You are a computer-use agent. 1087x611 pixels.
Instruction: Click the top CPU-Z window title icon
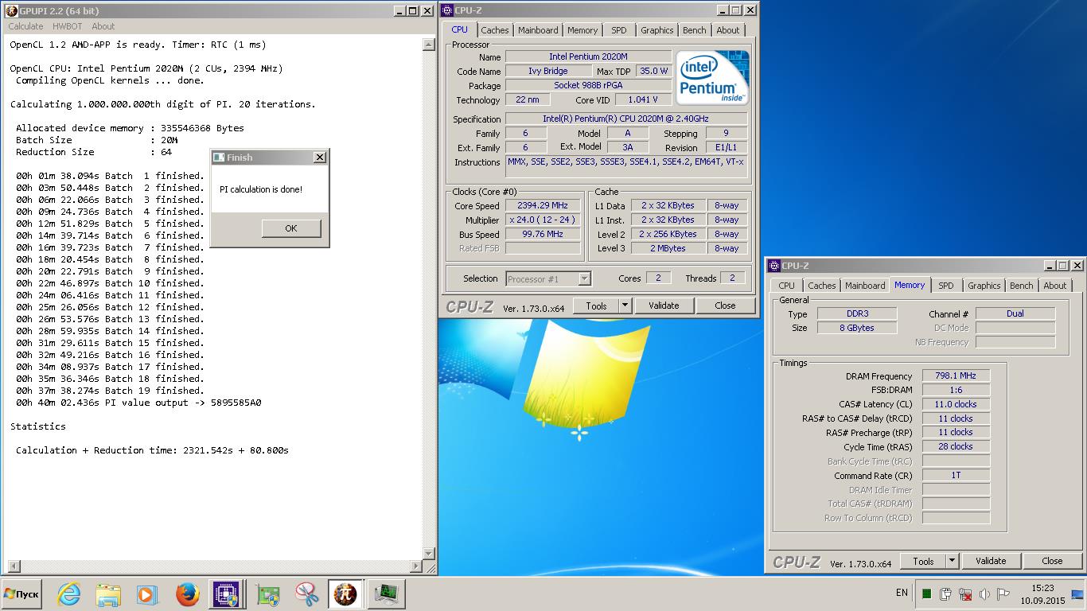click(448, 10)
